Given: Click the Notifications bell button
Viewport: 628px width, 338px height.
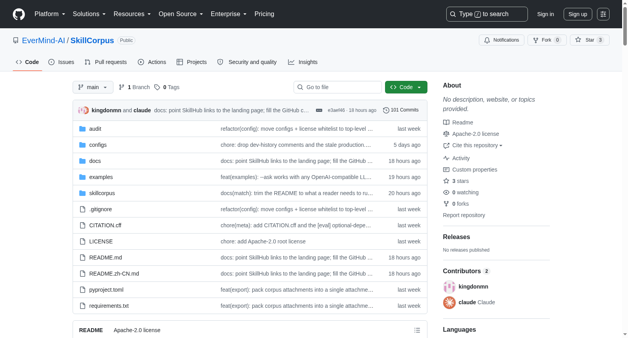Looking at the screenshot, I should [501, 40].
